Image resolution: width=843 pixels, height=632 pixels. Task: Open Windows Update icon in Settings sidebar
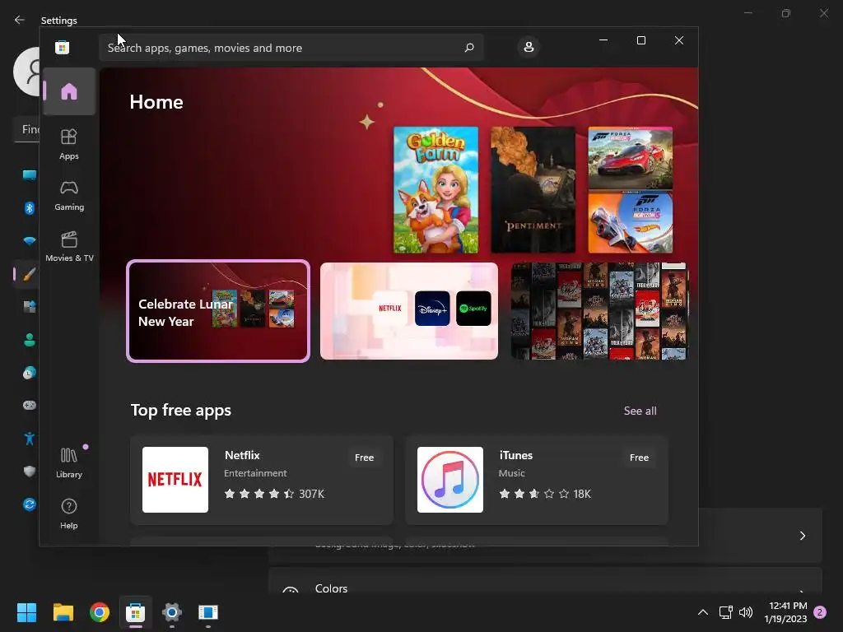(30, 504)
